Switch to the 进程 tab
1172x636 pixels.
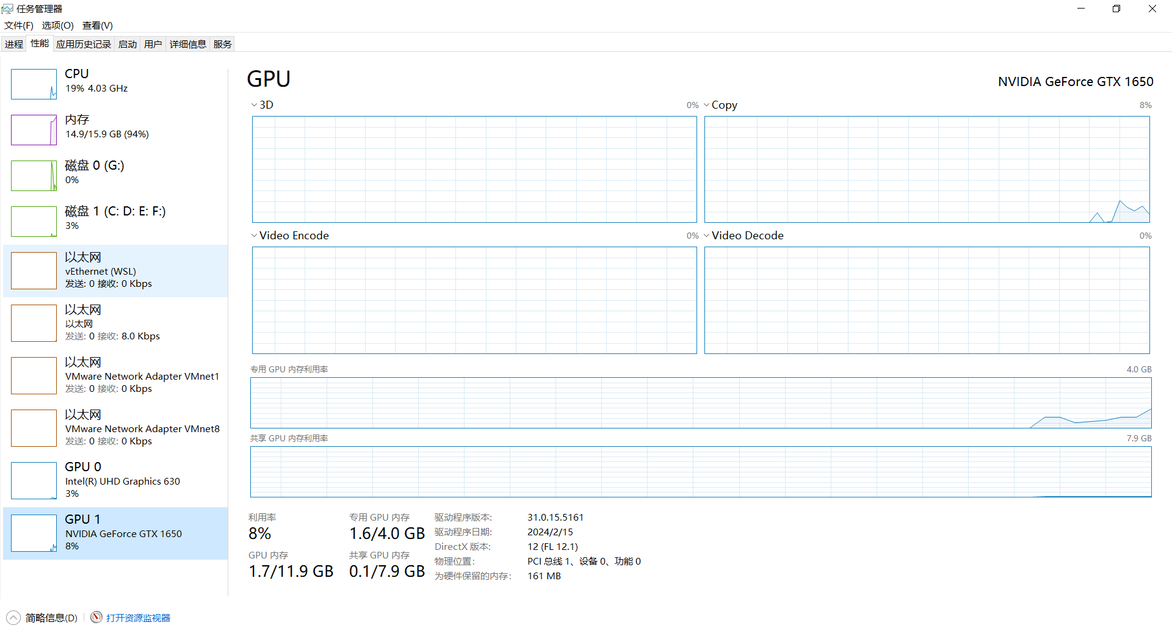14,44
